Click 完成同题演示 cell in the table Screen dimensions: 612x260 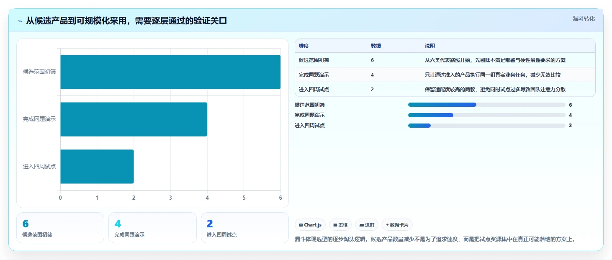(314, 75)
